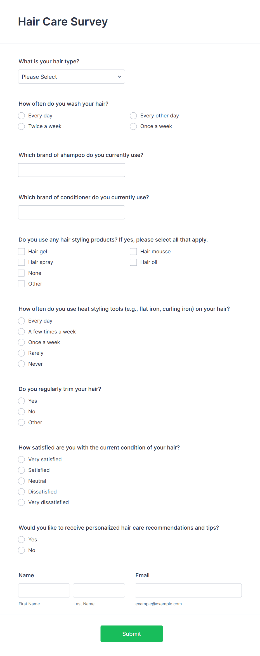Select 'Every other day' wash option

coord(133,115)
